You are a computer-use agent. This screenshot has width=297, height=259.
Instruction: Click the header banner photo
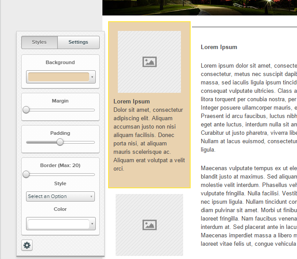(199, 8)
